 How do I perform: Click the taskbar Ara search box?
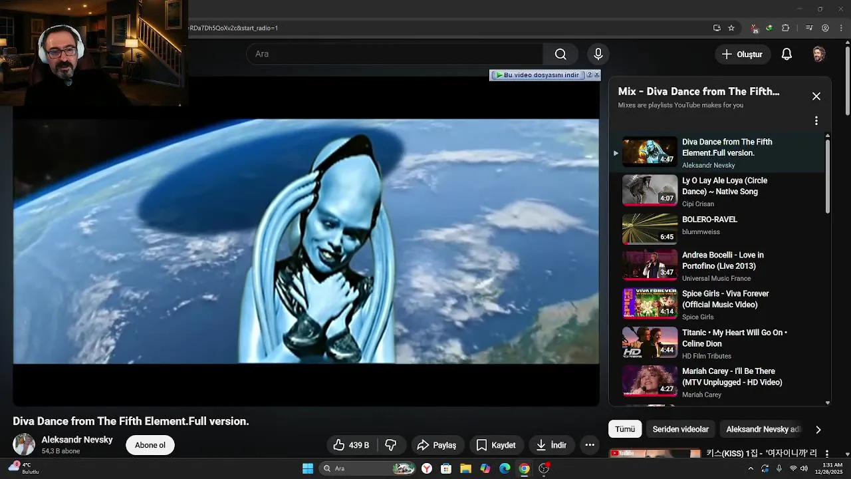[x=368, y=468]
